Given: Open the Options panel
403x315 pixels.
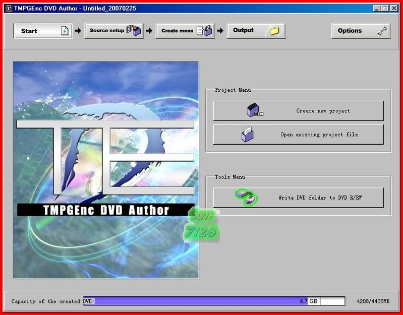Looking at the screenshot, I should coord(361,31).
